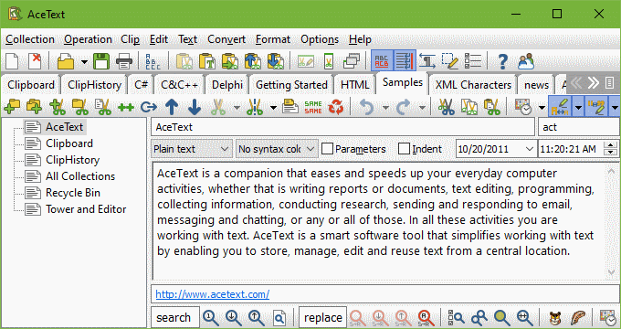Click the find previous up-arrow magnifier

pos(257,317)
